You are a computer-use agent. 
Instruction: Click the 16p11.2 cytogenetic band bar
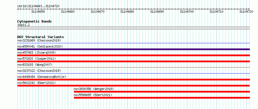pos(134,28)
